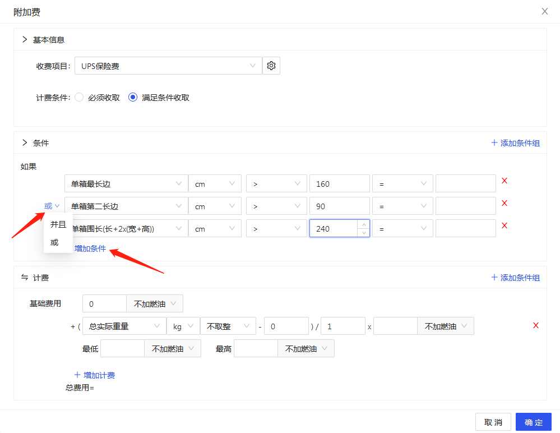
Task: Click the subtract value field showing 0
Action: click(x=286, y=326)
